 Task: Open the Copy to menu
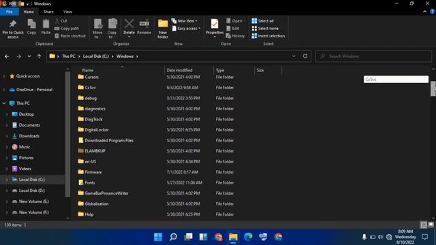point(112,29)
